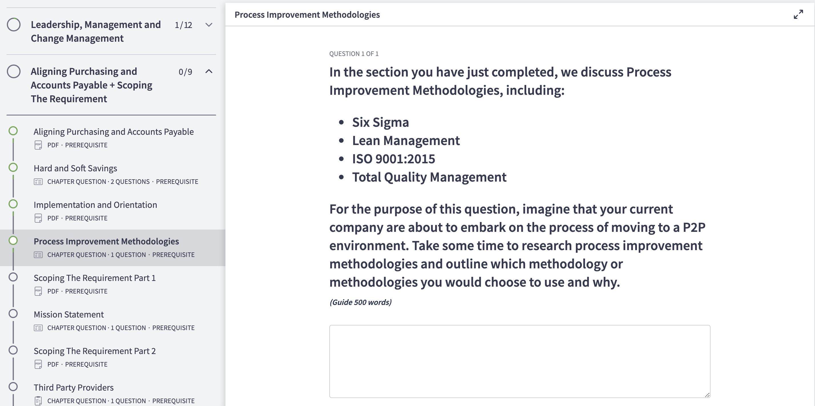Open Hard and Soft Savings chapter

click(75, 168)
